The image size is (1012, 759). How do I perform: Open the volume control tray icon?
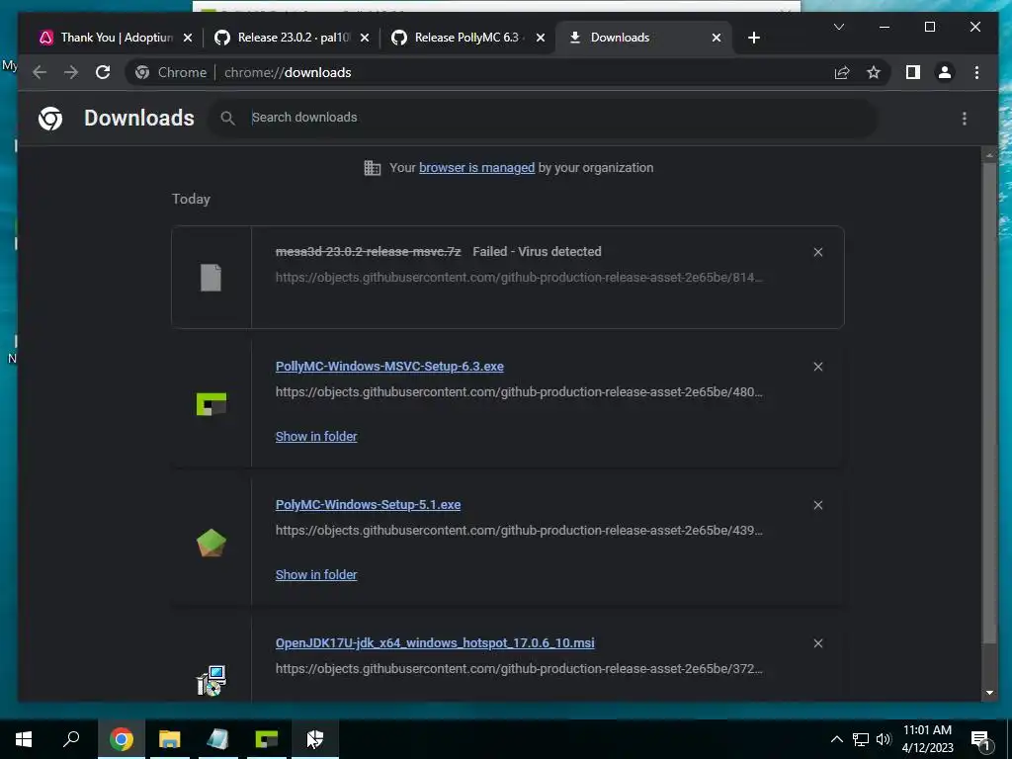tap(884, 739)
